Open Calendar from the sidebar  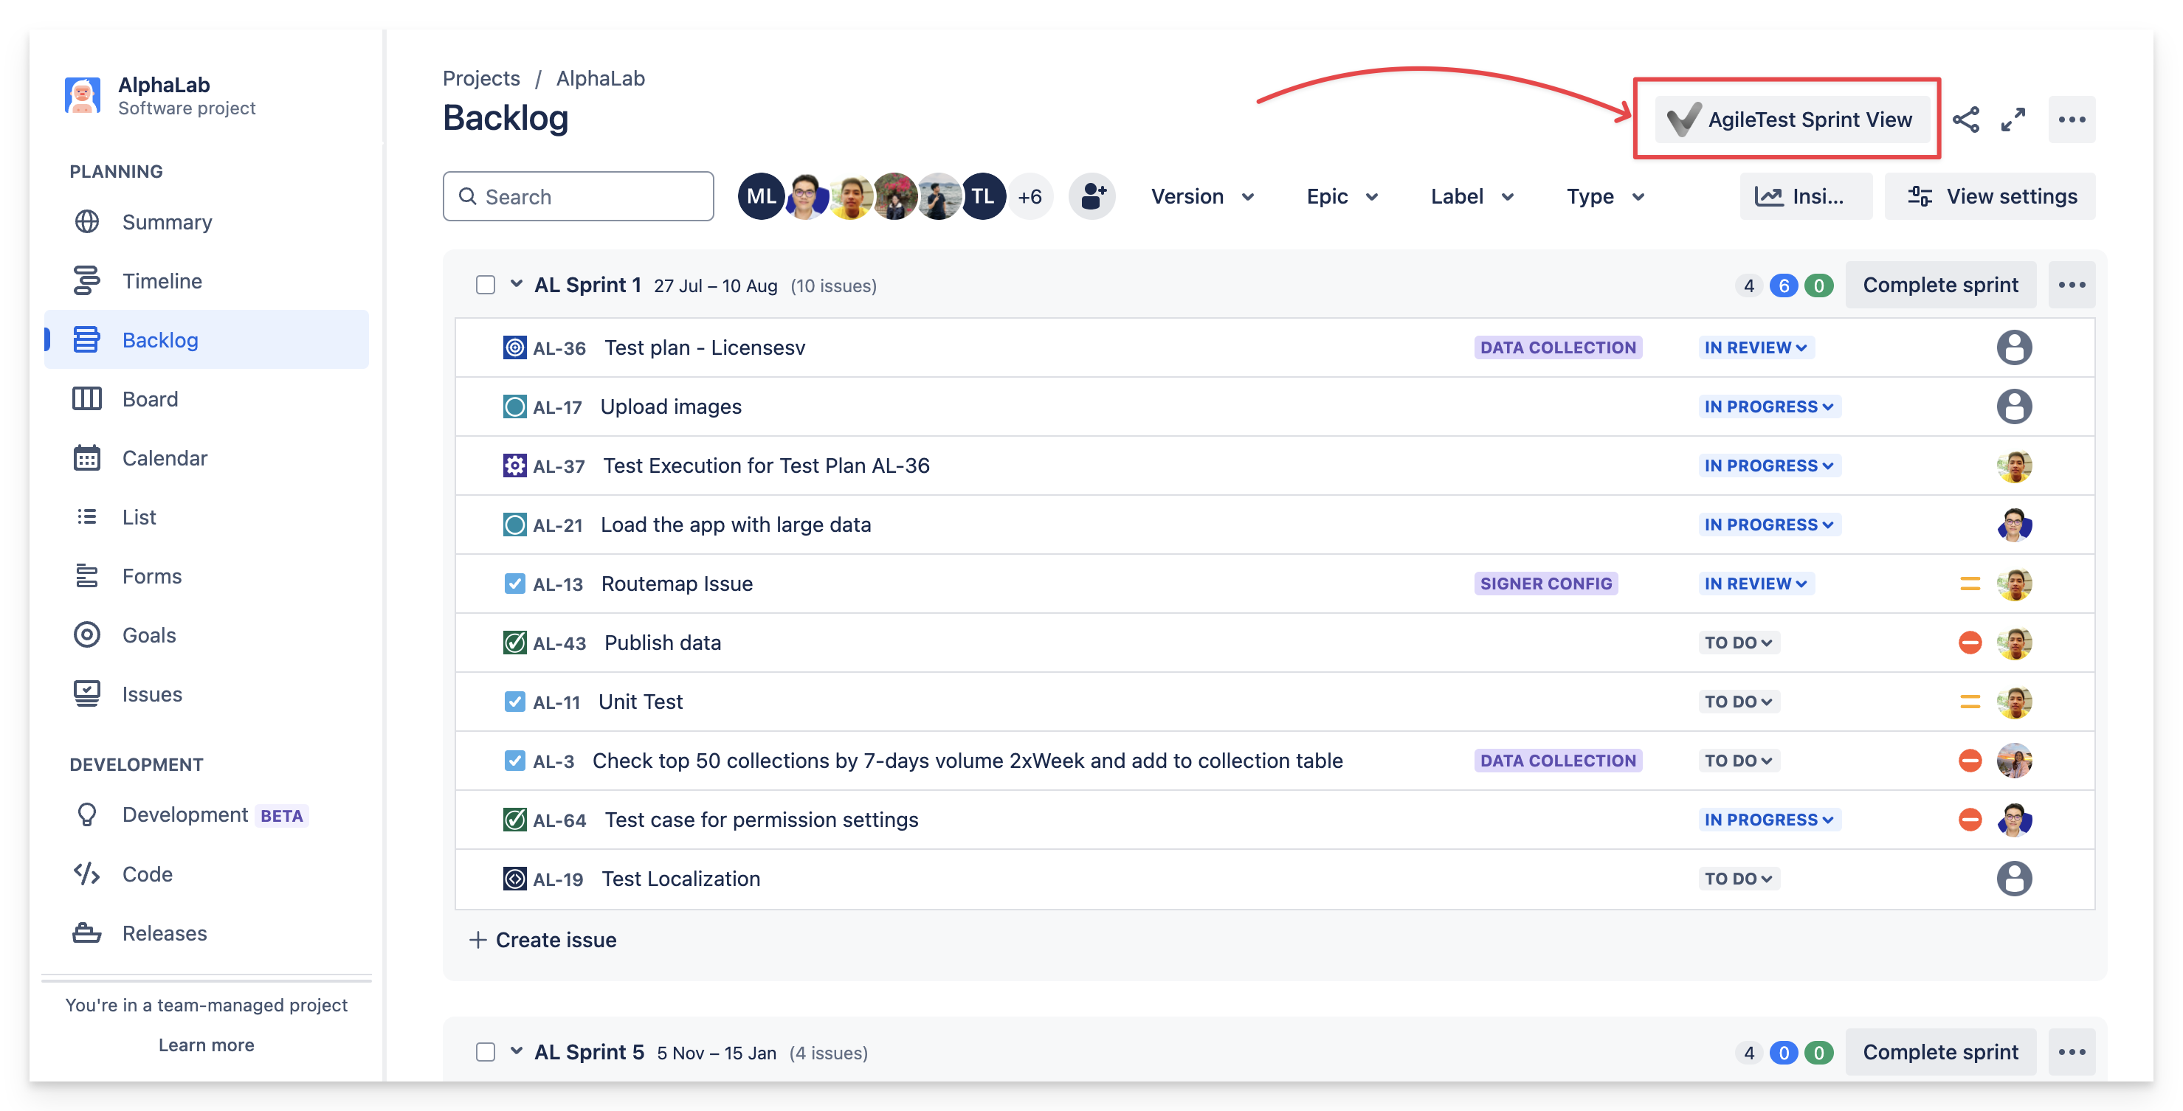coord(165,458)
